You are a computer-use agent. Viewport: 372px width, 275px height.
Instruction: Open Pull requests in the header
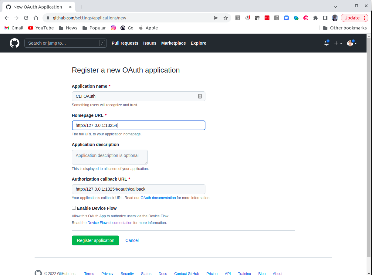[125, 43]
